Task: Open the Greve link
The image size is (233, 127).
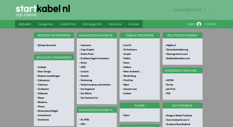Action: tap(84, 63)
